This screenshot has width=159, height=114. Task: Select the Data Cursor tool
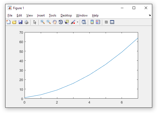click(x=67, y=22)
